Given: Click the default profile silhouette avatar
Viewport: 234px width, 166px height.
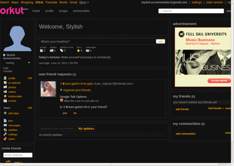Looking at the screenshot, I should (x=17, y=39).
